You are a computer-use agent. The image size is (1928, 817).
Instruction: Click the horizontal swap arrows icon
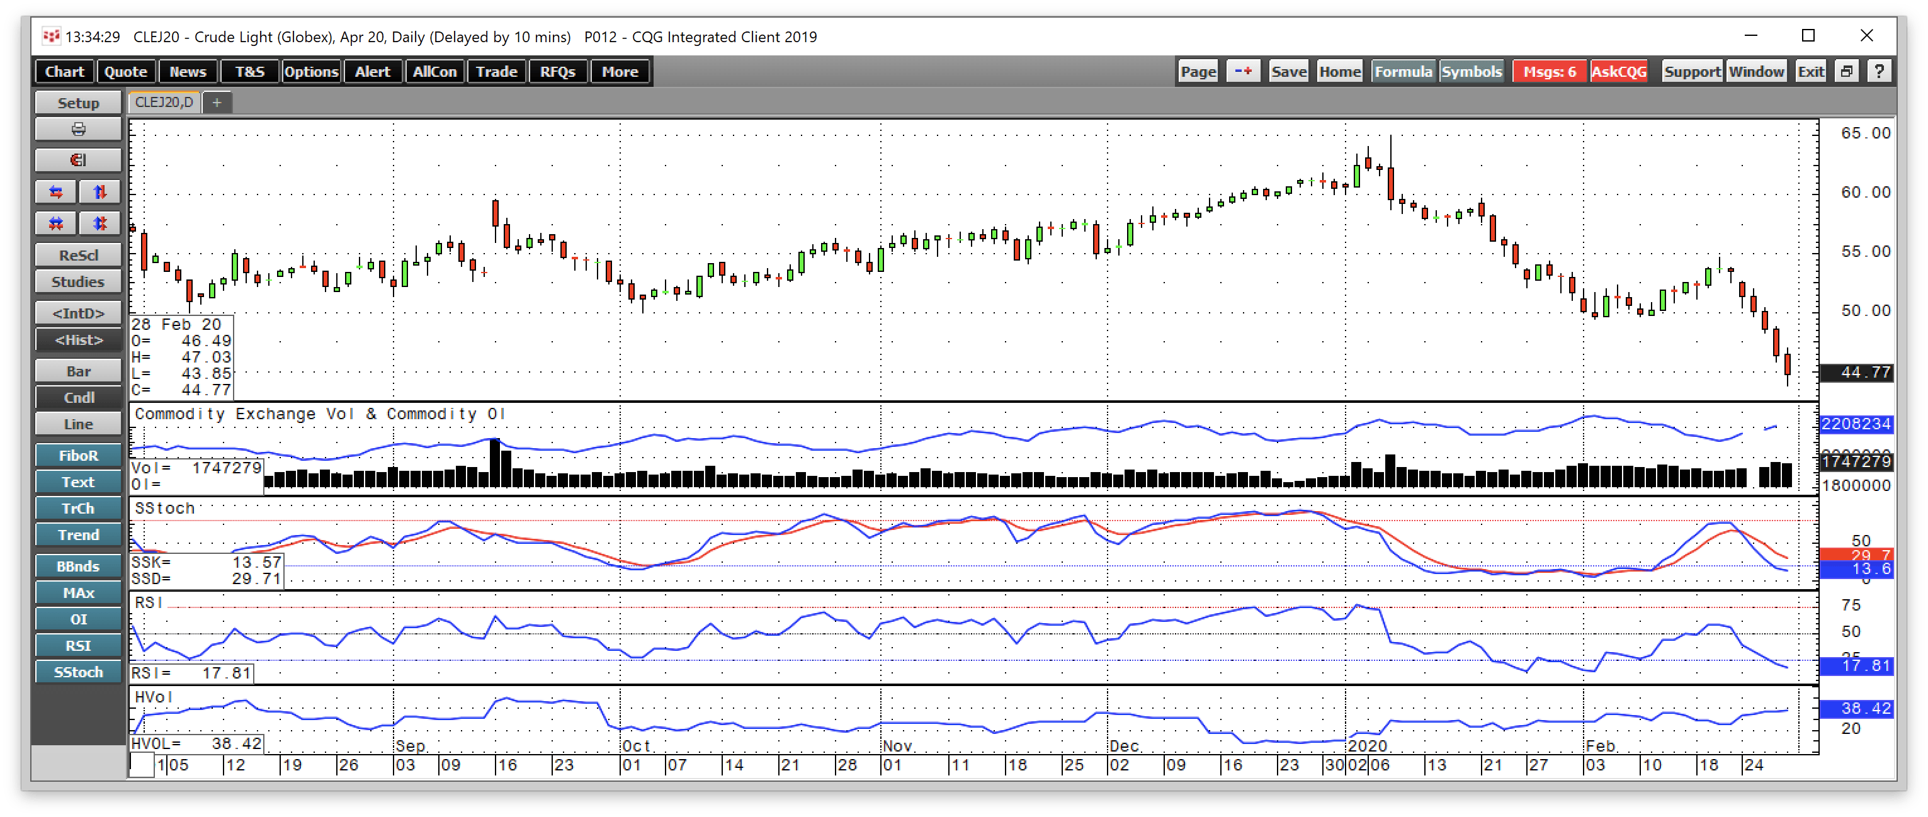[56, 191]
